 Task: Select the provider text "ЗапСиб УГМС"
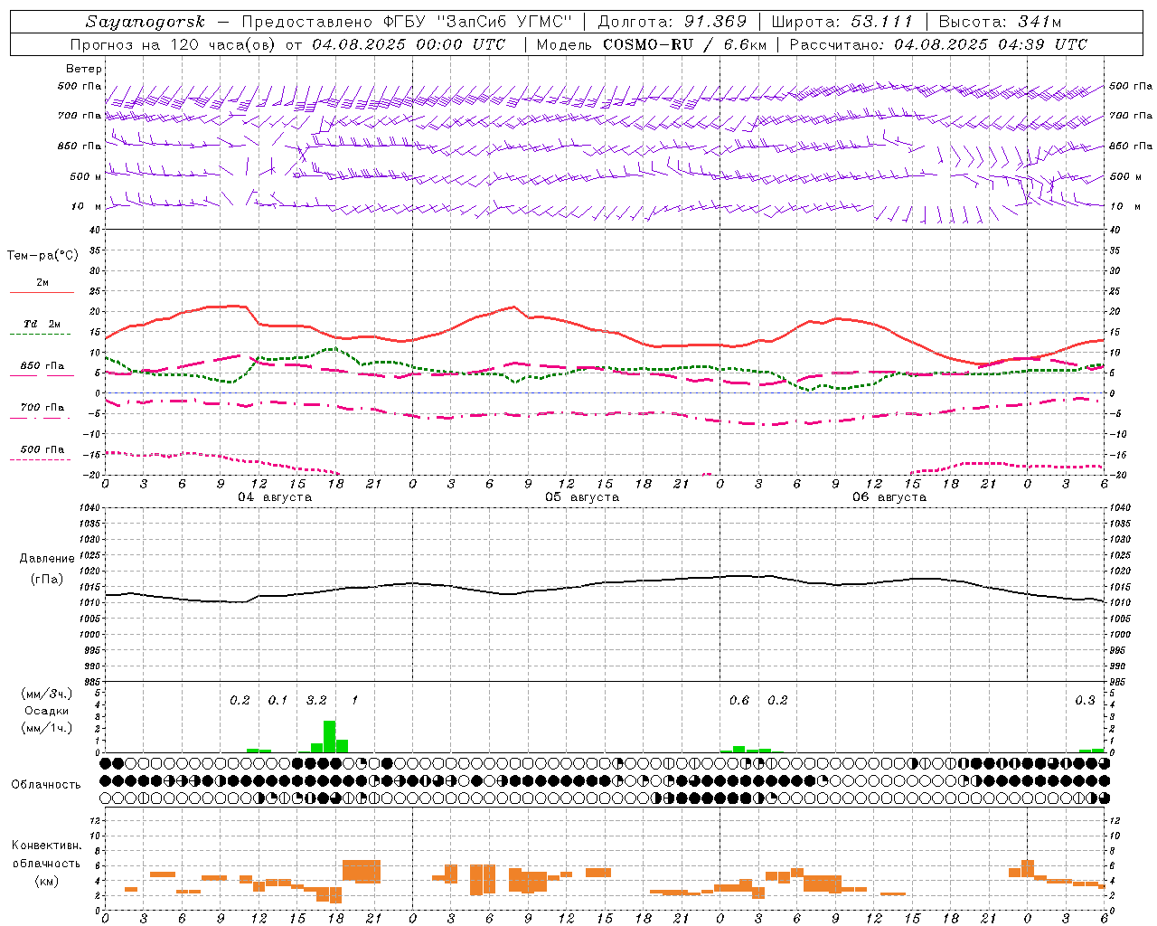(x=503, y=22)
